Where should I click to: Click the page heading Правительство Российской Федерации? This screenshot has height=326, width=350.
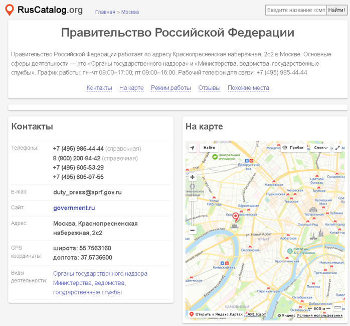(178, 33)
